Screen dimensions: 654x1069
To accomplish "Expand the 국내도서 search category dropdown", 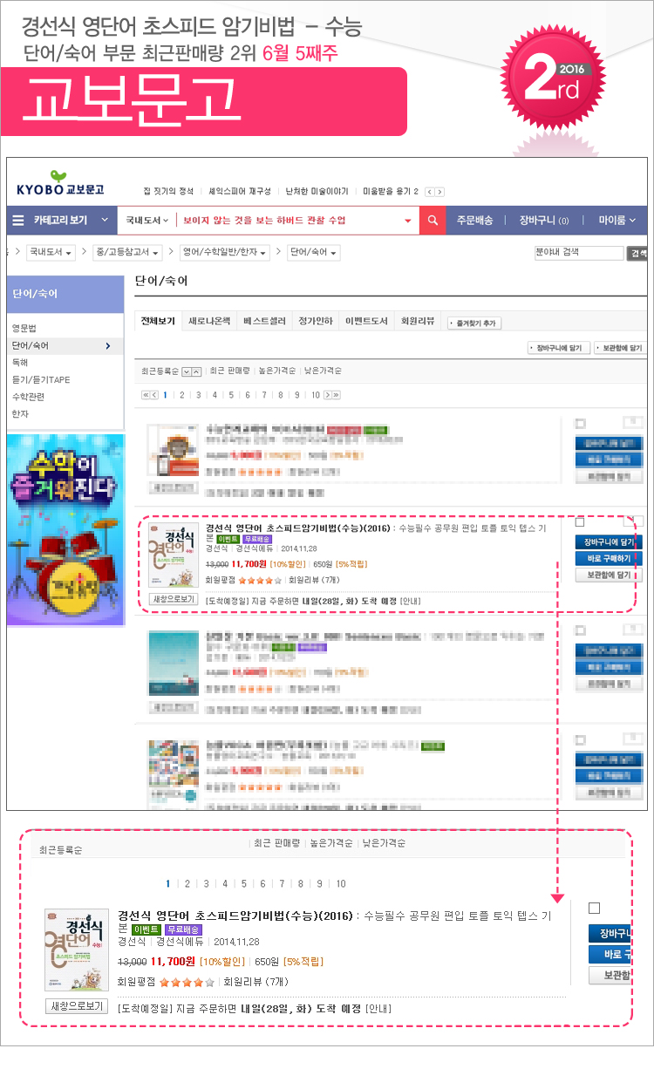I will click(x=146, y=221).
